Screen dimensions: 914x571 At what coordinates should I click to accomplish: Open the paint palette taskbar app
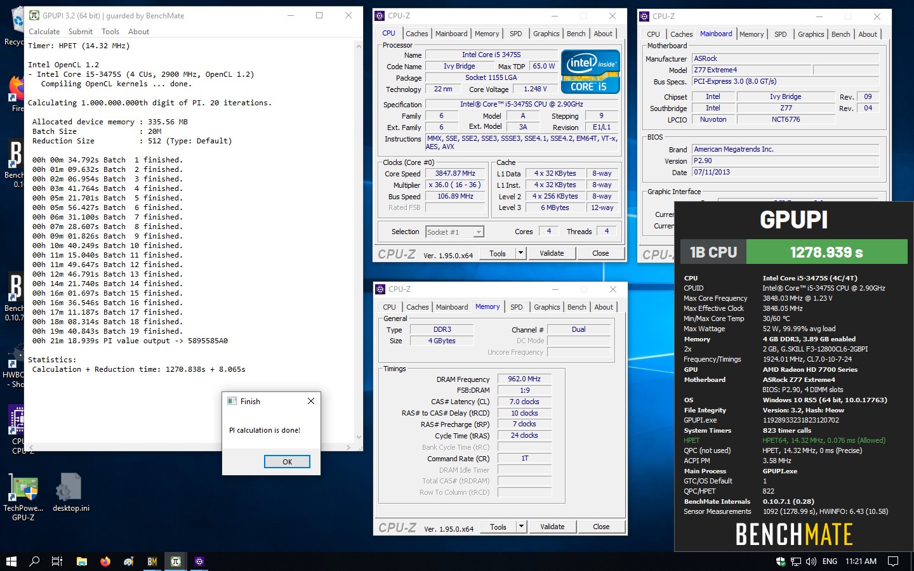tap(129, 561)
